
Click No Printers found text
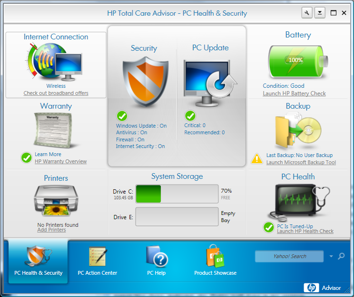[x=58, y=225]
